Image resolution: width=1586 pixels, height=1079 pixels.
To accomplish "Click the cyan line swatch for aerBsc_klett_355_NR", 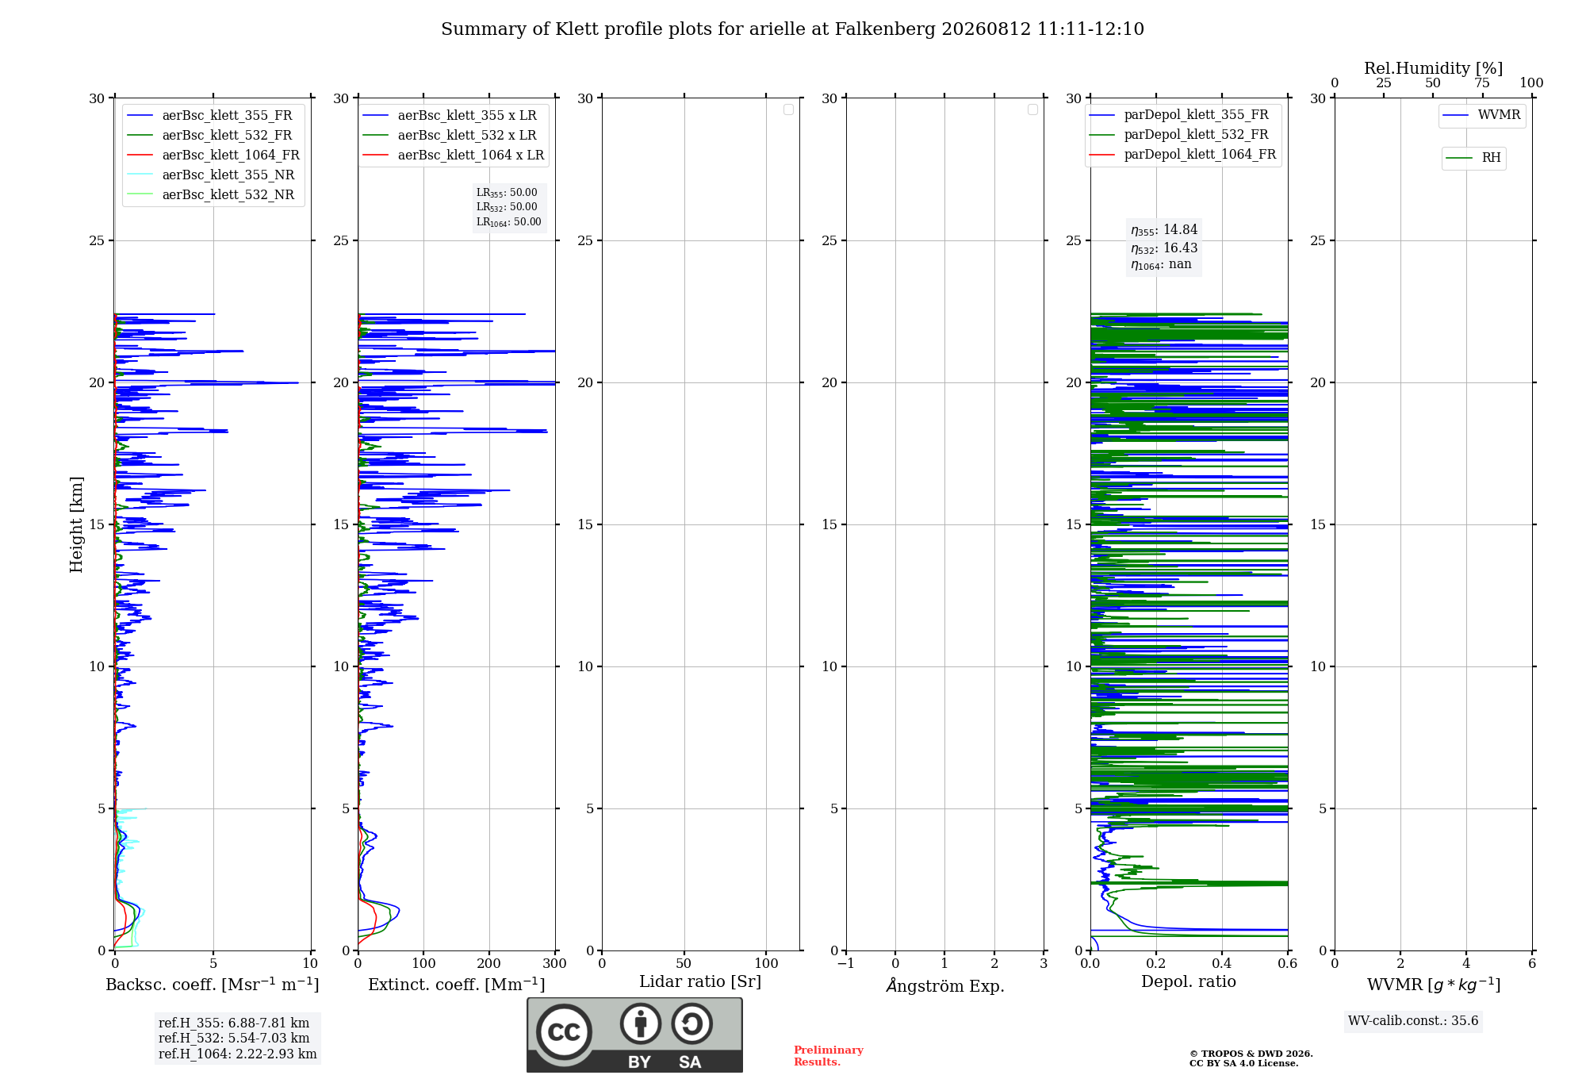I will (140, 175).
